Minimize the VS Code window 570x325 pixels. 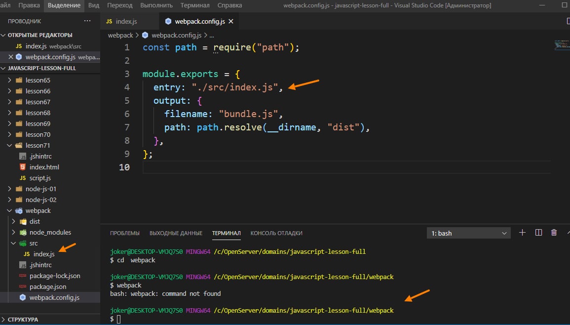point(542,5)
